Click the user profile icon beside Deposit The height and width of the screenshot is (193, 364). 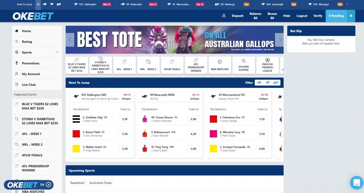coord(224,16)
